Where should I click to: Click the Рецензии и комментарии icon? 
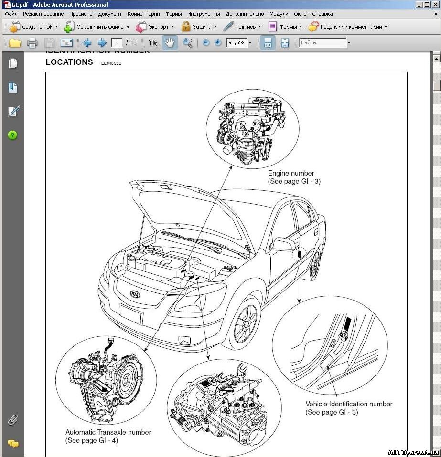pos(313,27)
